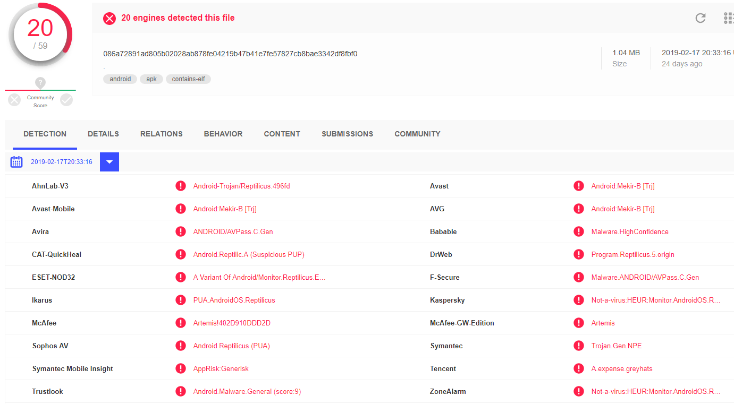Click the Kaspersky engine name
The width and height of the screenshot is (734, 404).
[x=448, y=300]
